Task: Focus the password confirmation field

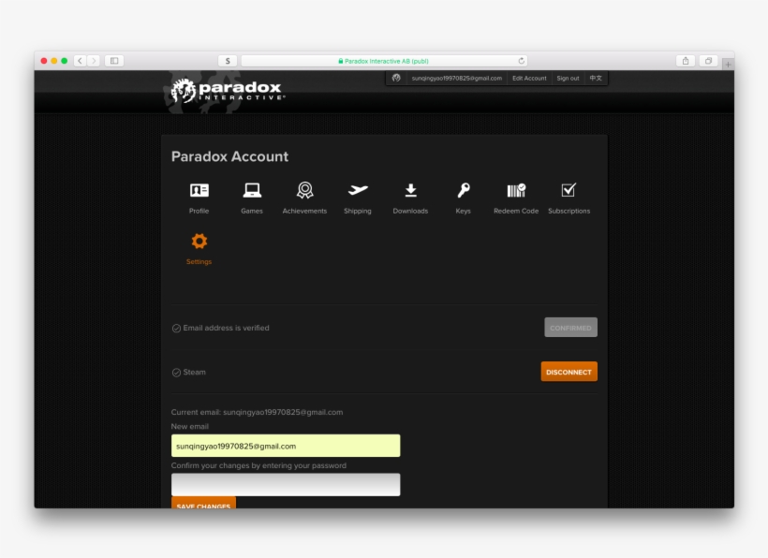Action: click(x=286, y=484)
